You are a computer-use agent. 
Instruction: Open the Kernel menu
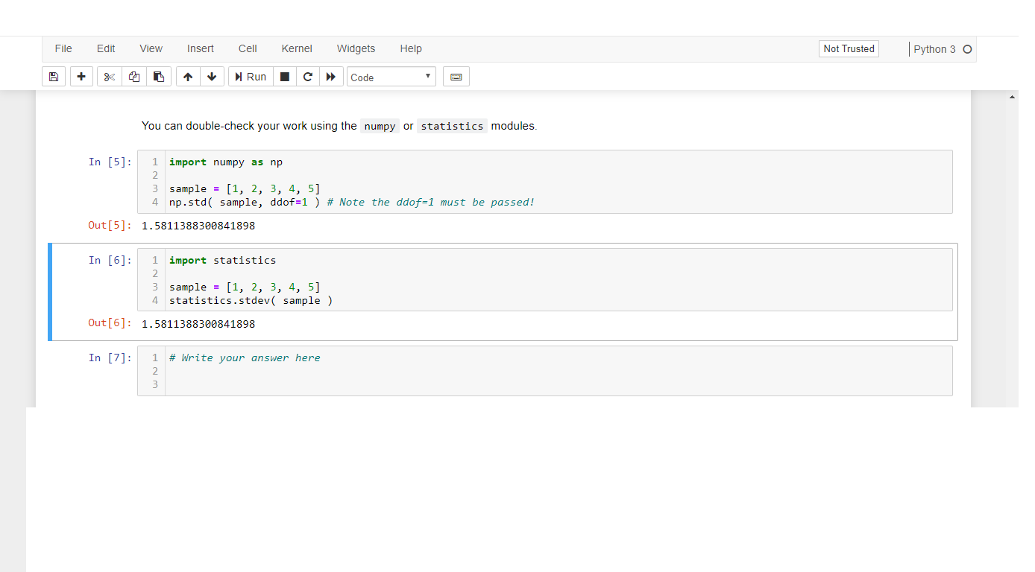(297, 48)
